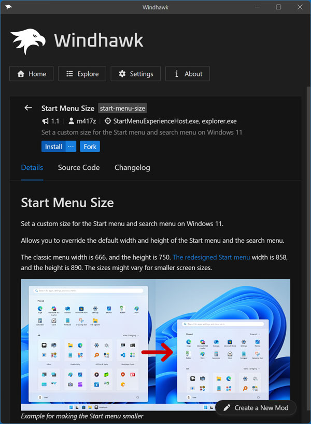Viewport: 311px width, 424px height.
Task: Maximize the Windhawk window
Action: [278, 7]
